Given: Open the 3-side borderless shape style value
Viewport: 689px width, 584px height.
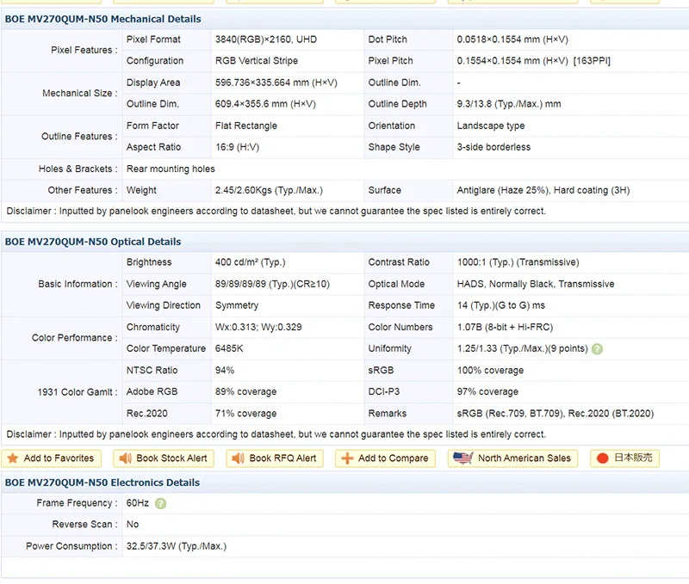Looking at the screenshot, I should [x=493, y=147].
